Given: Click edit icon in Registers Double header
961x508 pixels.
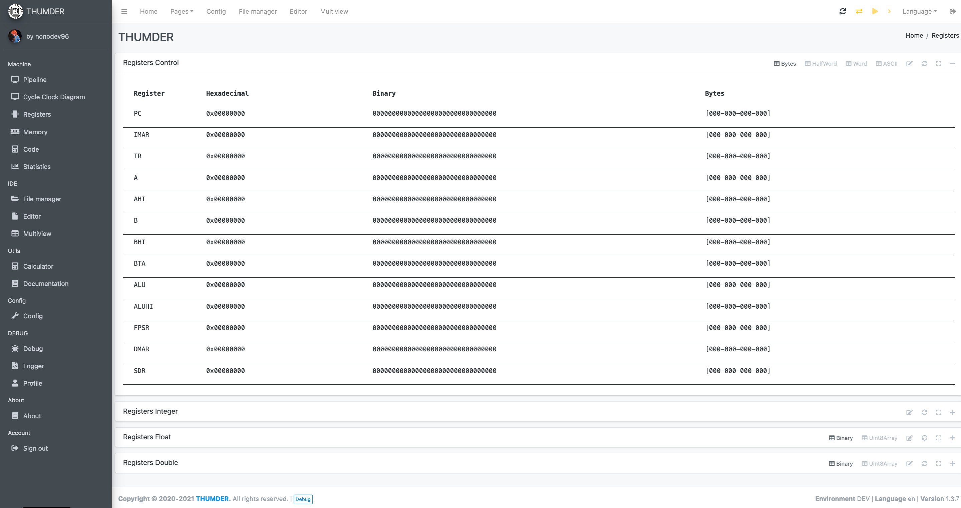Looking at the screenshot, I should 910,464.
